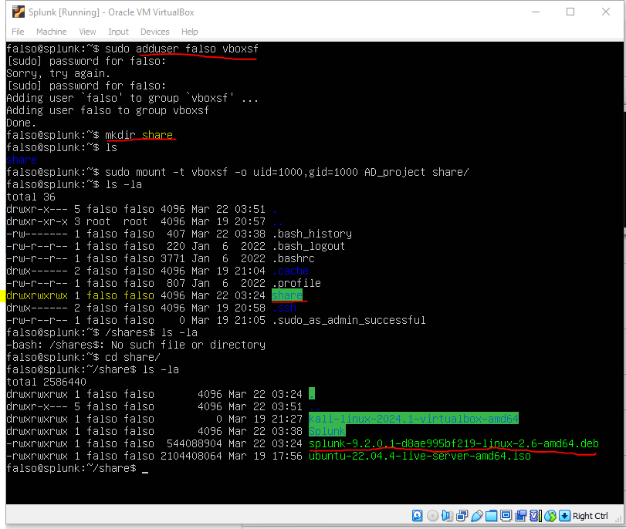Click the window title 'Splunk [Running] - Oracle VM VirtualBox'
Viewport: 626px width, 529px height.
tap(111, 12)
